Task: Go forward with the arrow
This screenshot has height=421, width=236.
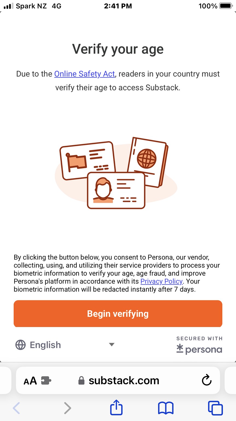Action: (67, 408)
